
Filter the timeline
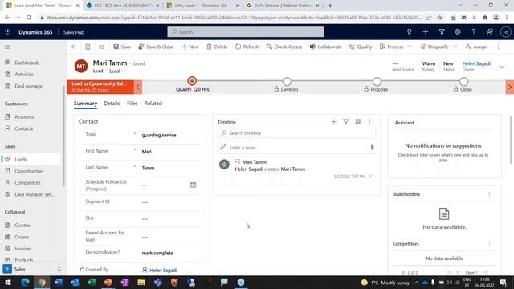pyautogui.click(x=345, y=122)
